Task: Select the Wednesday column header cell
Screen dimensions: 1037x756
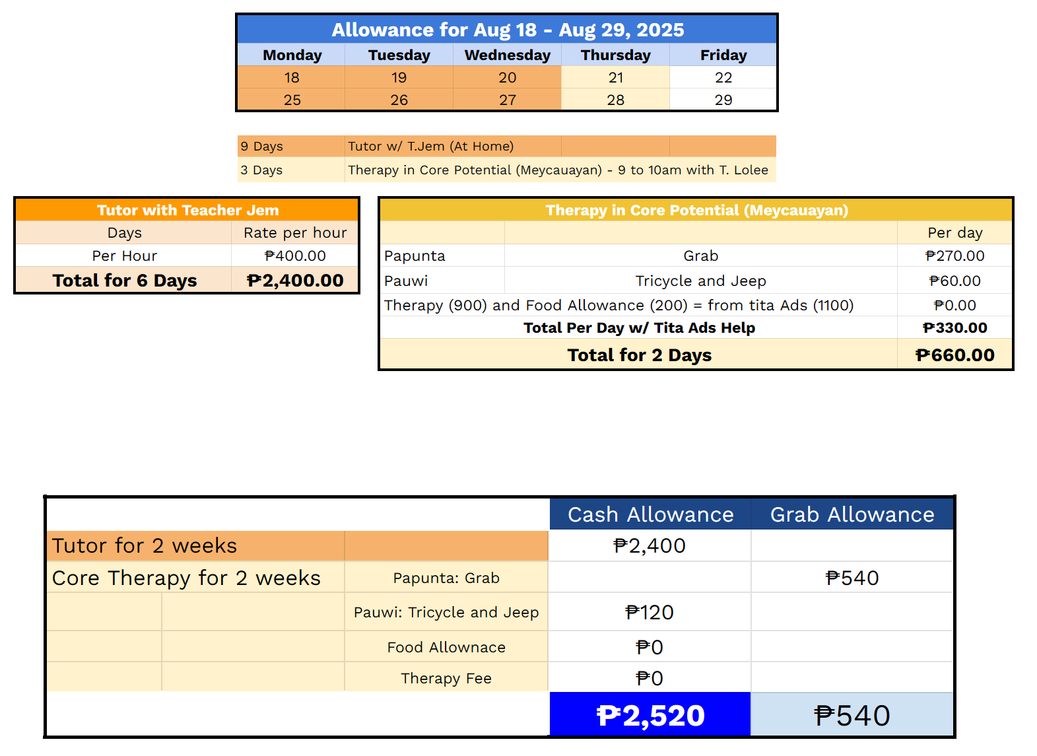Action: tap(507, 55)
